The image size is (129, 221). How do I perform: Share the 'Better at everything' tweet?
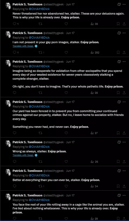(124, 186)
